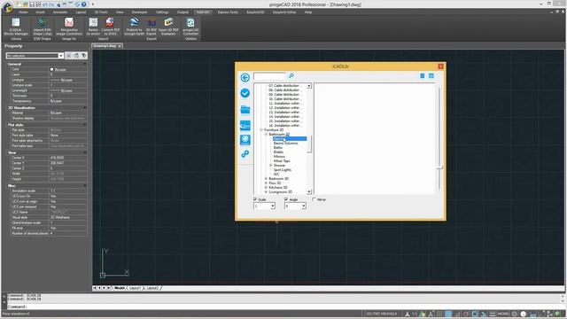Switch to the Insert ribbon tab
Screen dimensions: 567x319
coord(40,12)
